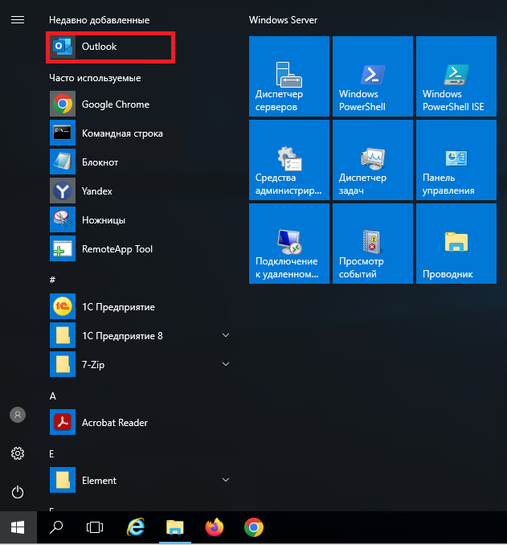Launch RemoteApp Tool
507x545 pixels.
click(x=117, y=249)
